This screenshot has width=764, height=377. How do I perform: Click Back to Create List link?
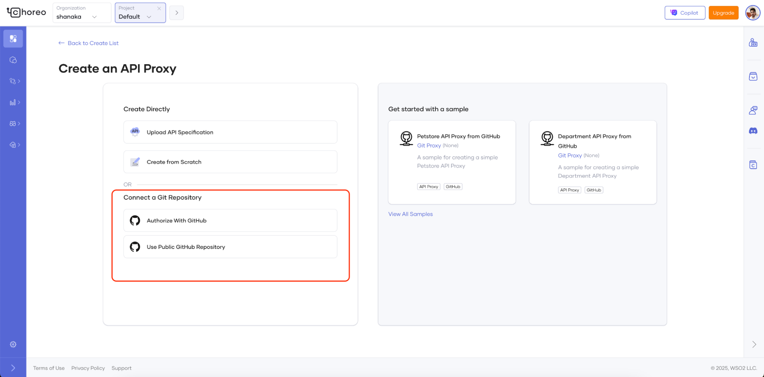[x=89, y=43]
